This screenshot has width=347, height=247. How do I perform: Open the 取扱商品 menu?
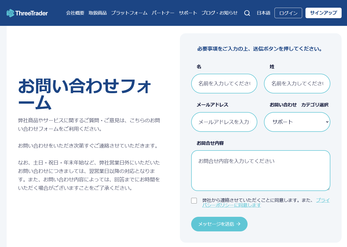click(98, 13)
